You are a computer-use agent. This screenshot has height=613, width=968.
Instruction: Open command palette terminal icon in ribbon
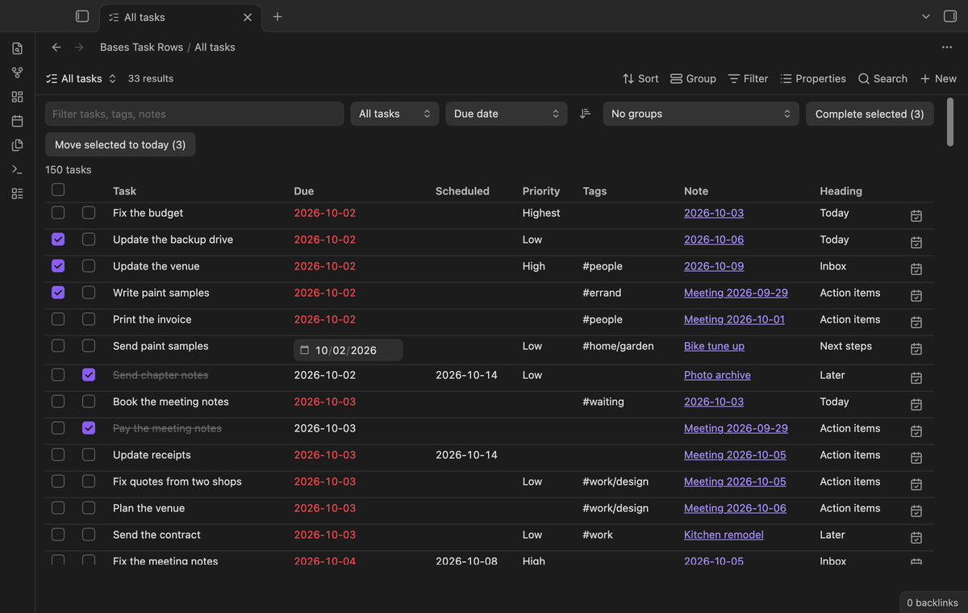pyautogui.click(x=17, y=169)
